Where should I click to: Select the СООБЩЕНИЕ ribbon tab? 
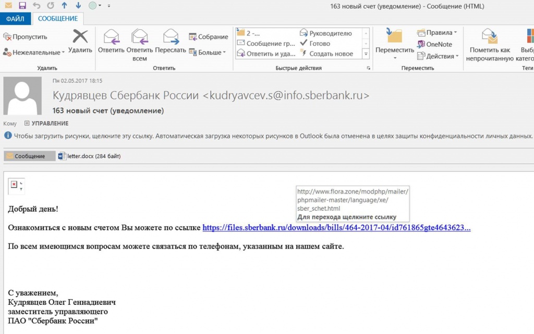point(58,19)
